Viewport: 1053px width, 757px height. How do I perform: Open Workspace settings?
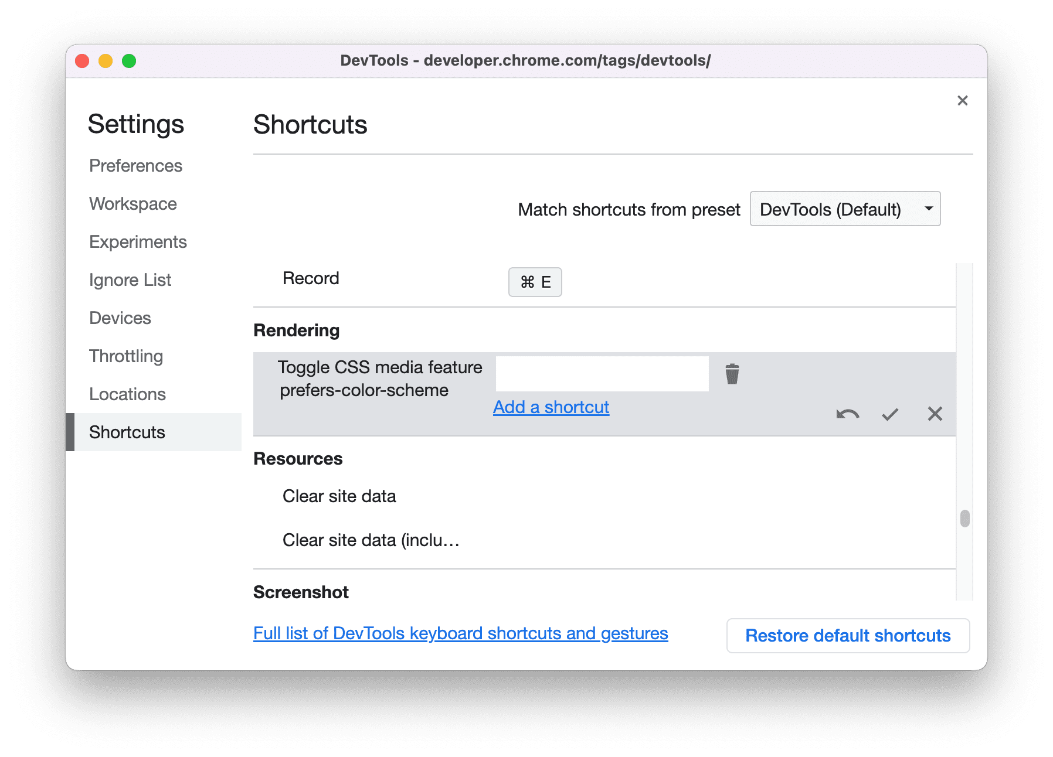pos(133,203)
